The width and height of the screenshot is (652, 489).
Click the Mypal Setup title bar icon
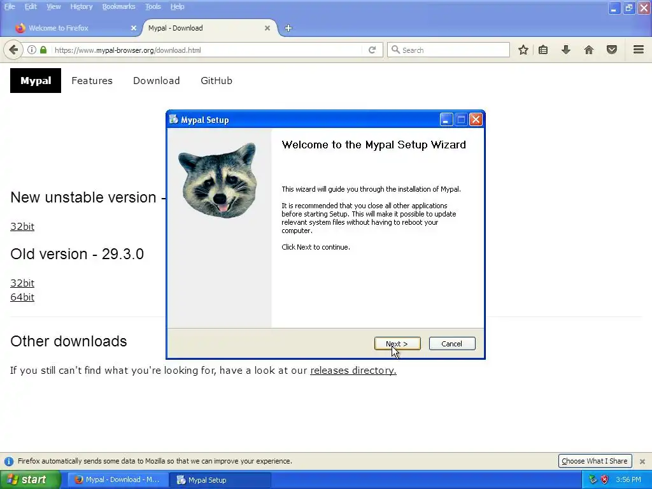tap(173, 120)
